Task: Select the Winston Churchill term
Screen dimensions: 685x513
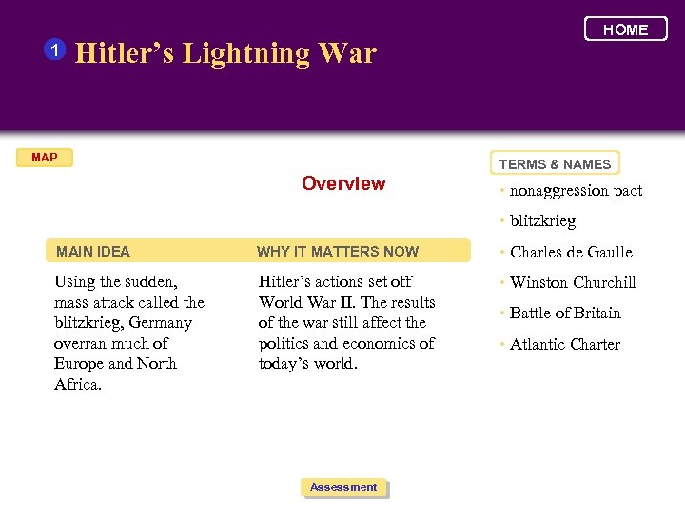Action: click(x=573, y=282)
